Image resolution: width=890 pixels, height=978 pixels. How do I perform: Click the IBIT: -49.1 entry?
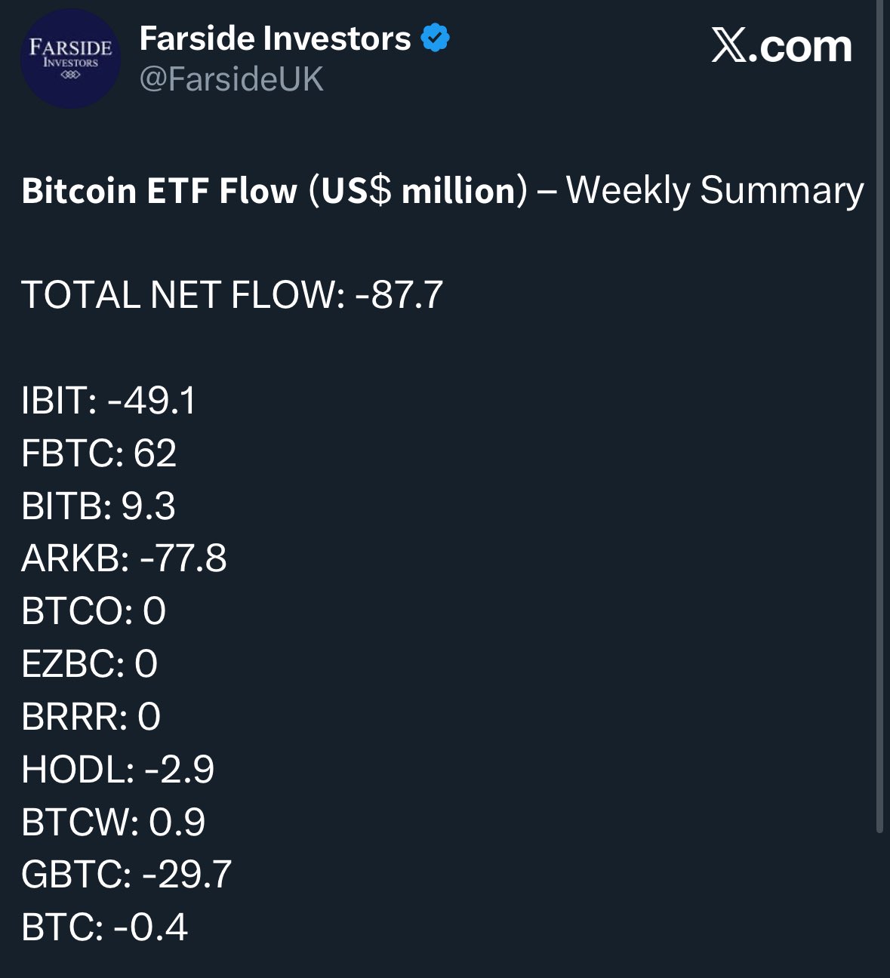(109, 400)
